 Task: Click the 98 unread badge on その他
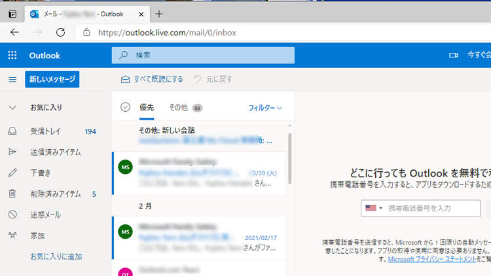pos(197,108)
